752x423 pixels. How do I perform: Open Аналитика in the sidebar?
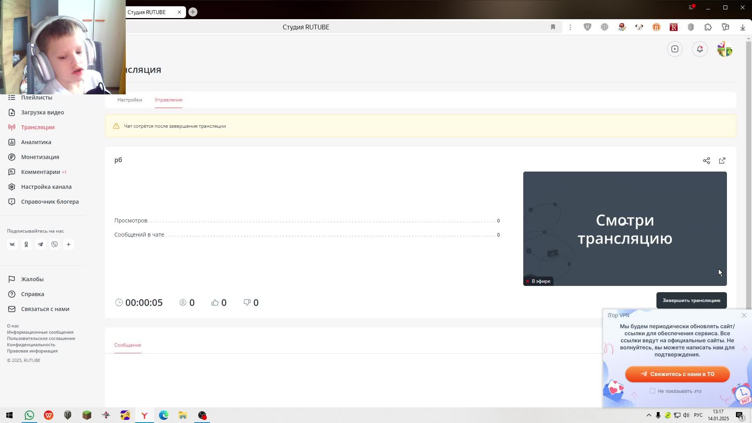coord(36,142)
